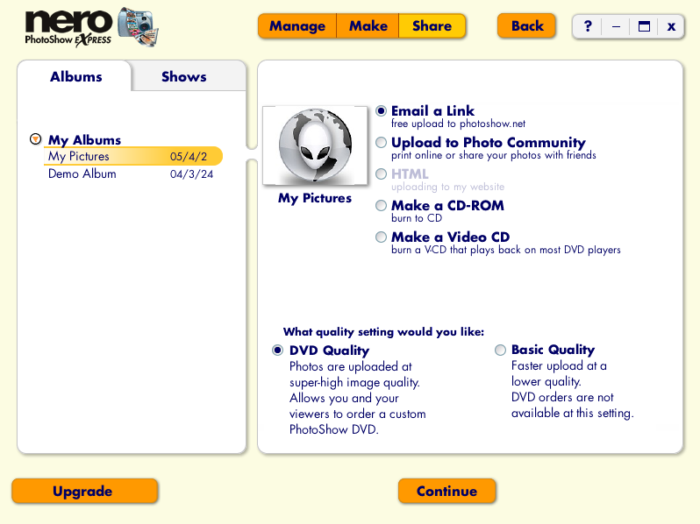Viewport: 700px width, 524px height.
Task: Click the Continue button
Action: click(x=446, y=491)
